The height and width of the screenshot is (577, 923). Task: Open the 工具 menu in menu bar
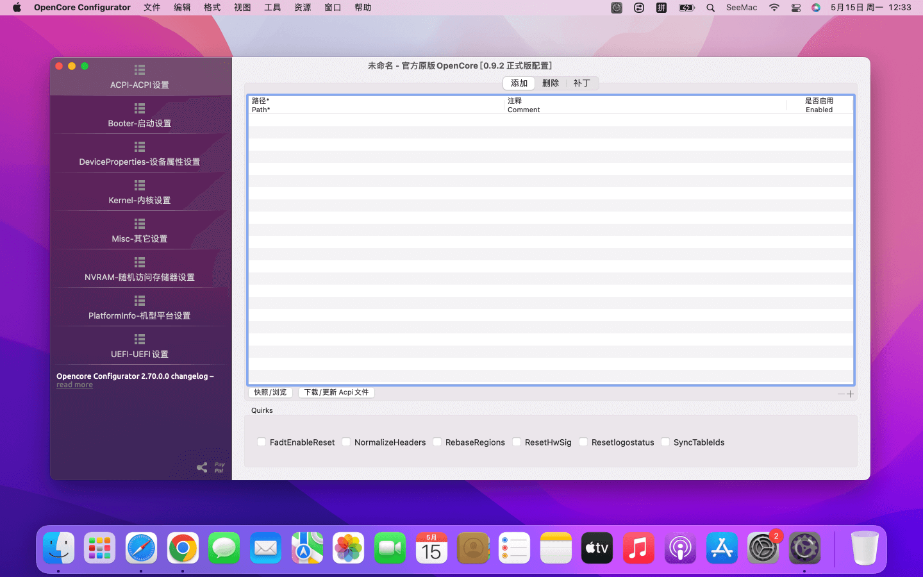[x=272, y=8]
